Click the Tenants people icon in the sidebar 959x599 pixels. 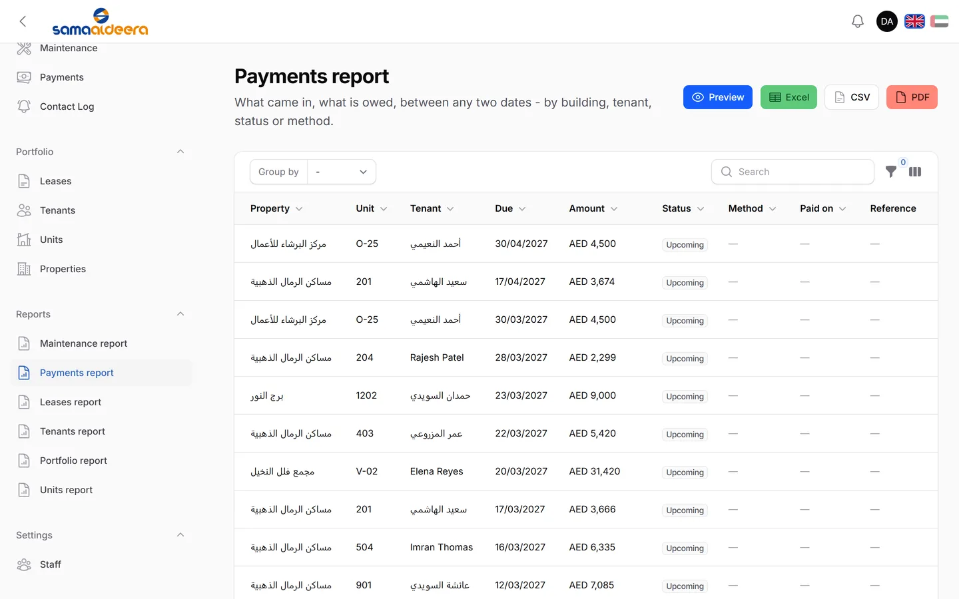pos(24,210)
